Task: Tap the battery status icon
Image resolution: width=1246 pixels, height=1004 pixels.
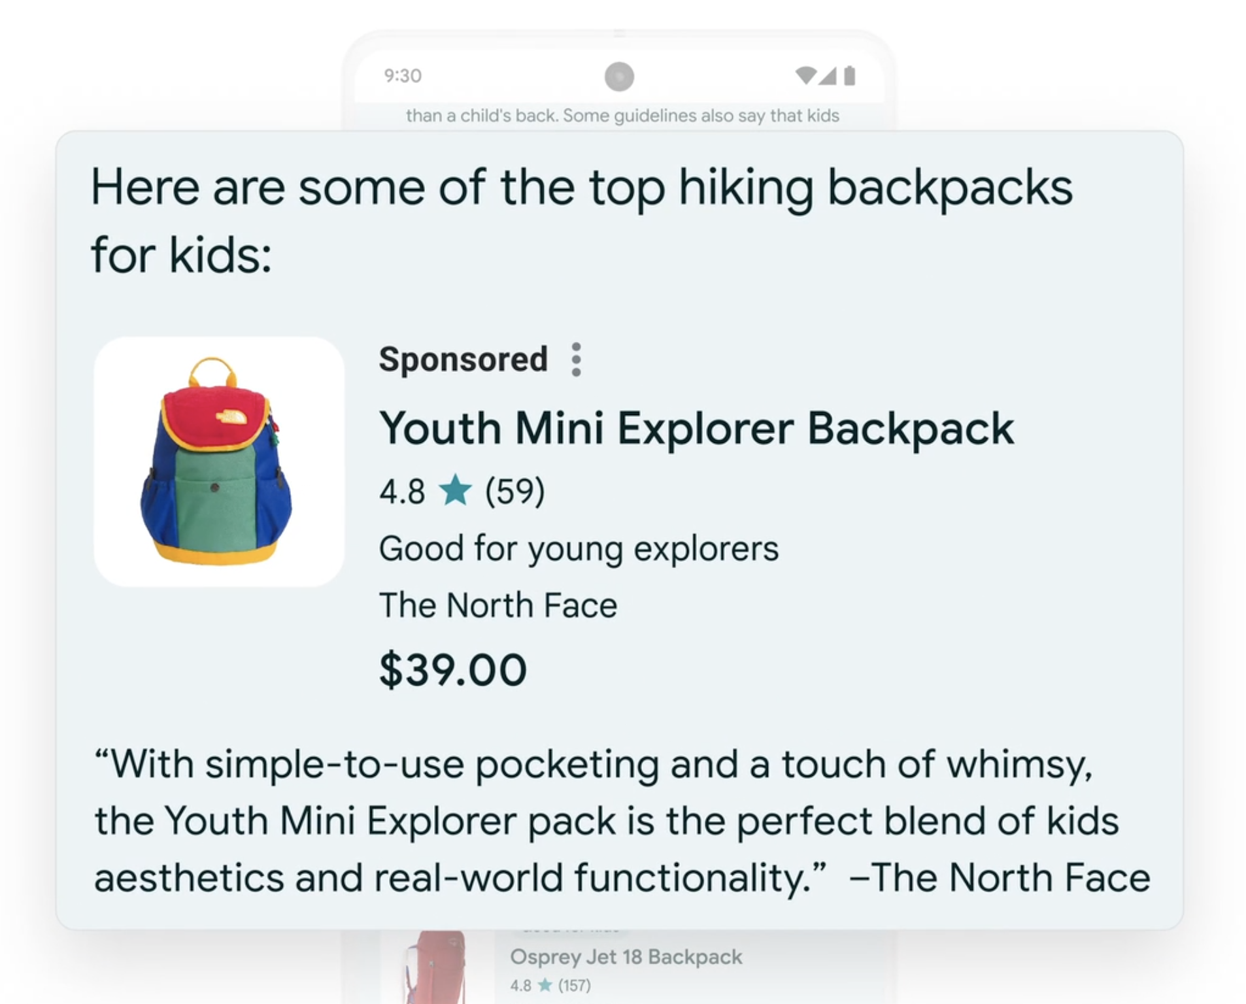Action: tap(849, 76)
